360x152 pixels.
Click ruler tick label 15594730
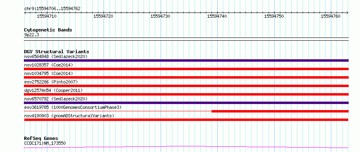click(x=160, y=16)
